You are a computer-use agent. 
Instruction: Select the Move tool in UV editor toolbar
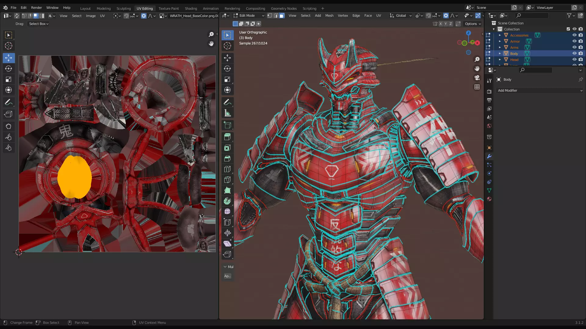9,58
